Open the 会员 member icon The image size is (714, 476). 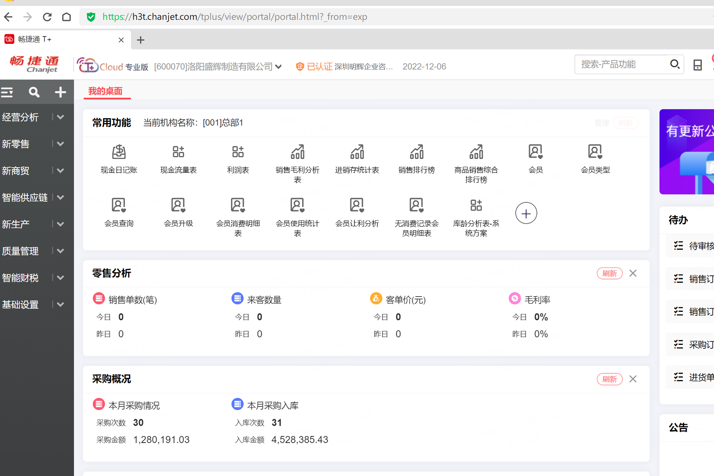point(536,152)
